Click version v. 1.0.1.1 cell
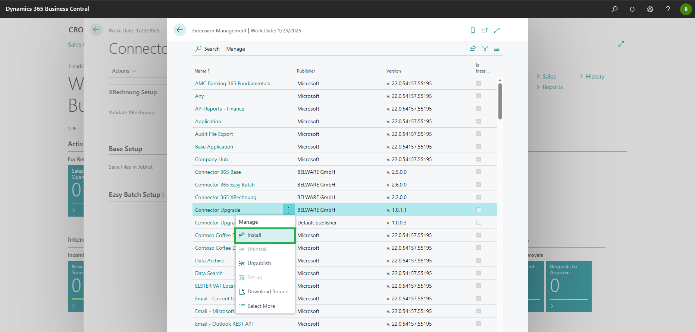 point(397,210)
